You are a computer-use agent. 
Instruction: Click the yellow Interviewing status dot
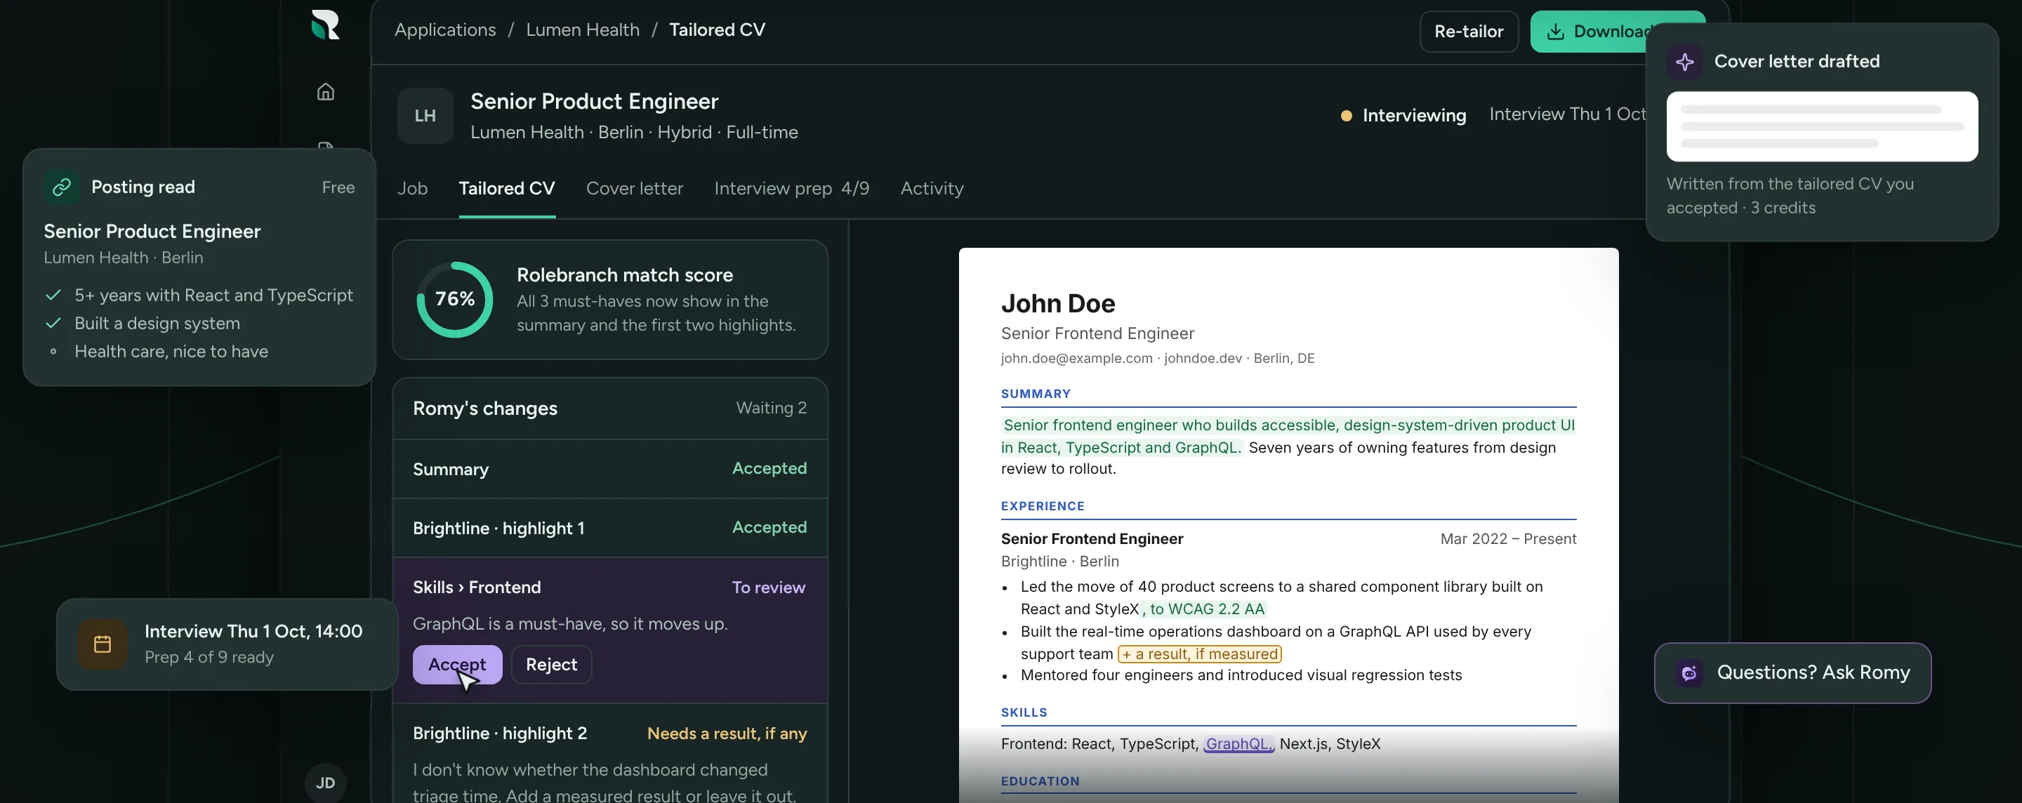pyautogui.click(x=1346, y=115)
